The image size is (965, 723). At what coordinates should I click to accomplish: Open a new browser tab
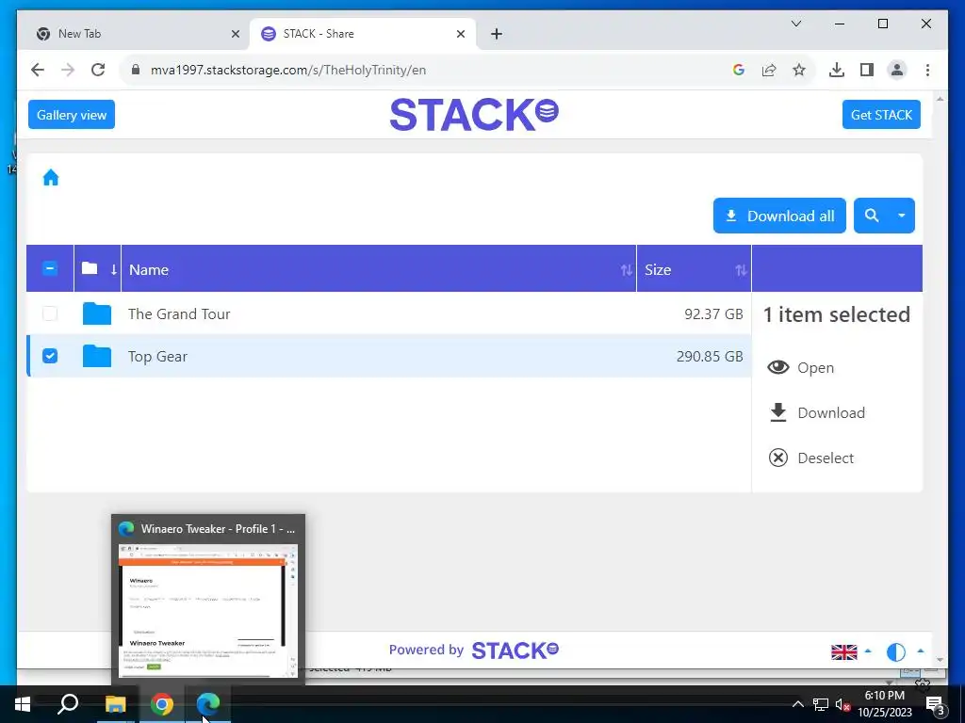tap(497, 34)
